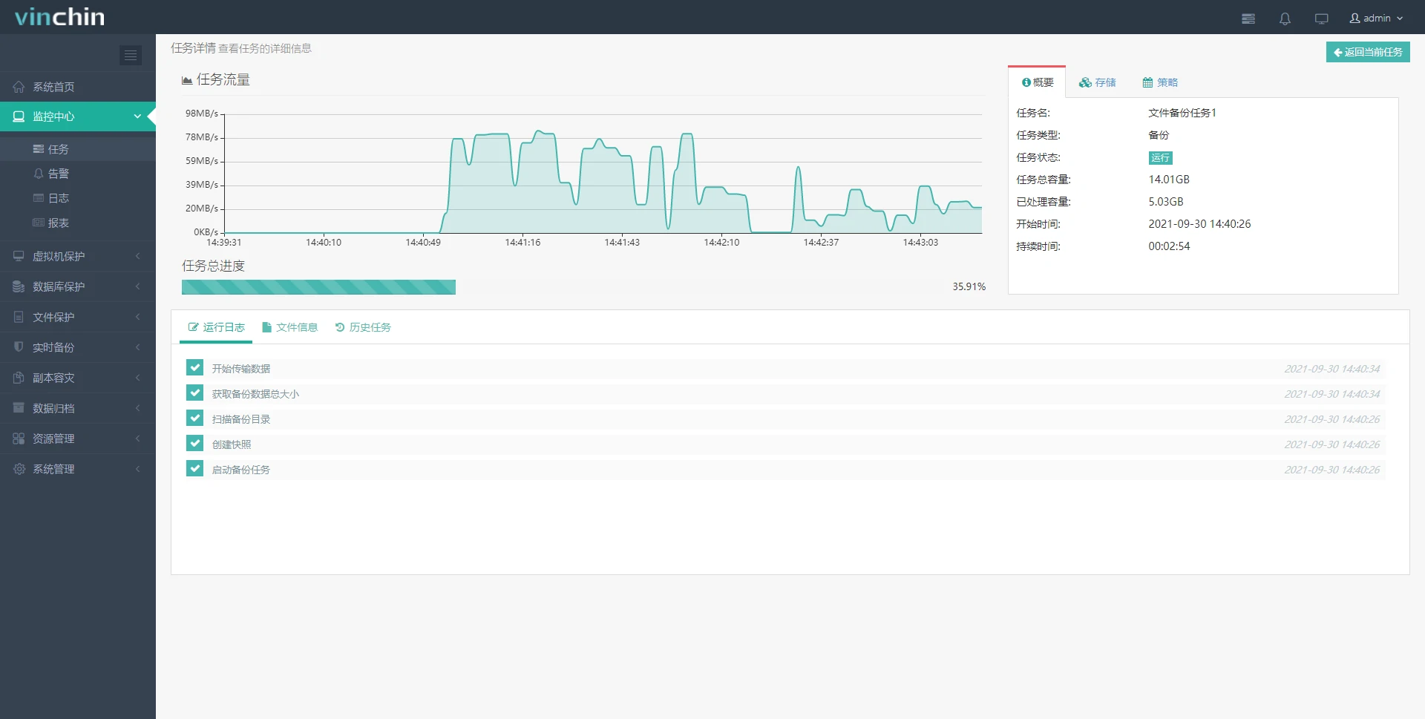The width and height of the screenshot is (1425, 719).
Task: Switch to the 策略 strategy tab
Action: click(1160, 82)
